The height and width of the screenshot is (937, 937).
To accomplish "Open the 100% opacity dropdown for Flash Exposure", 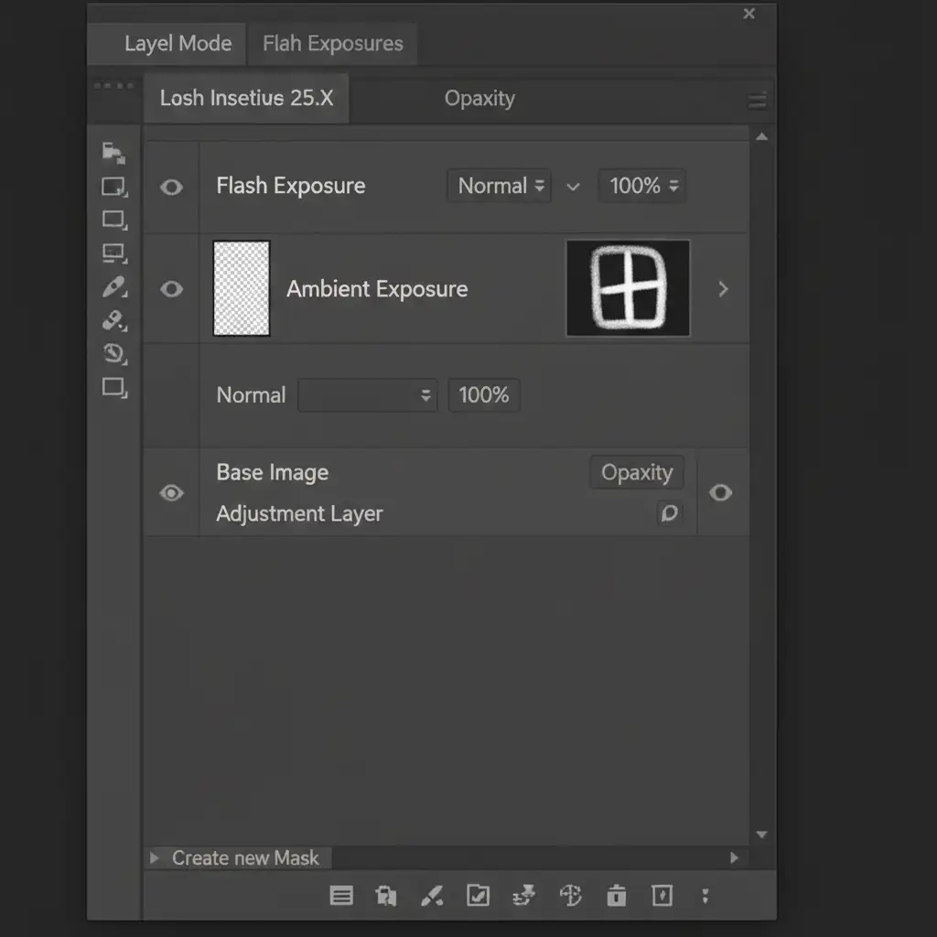I will (642, 187).
